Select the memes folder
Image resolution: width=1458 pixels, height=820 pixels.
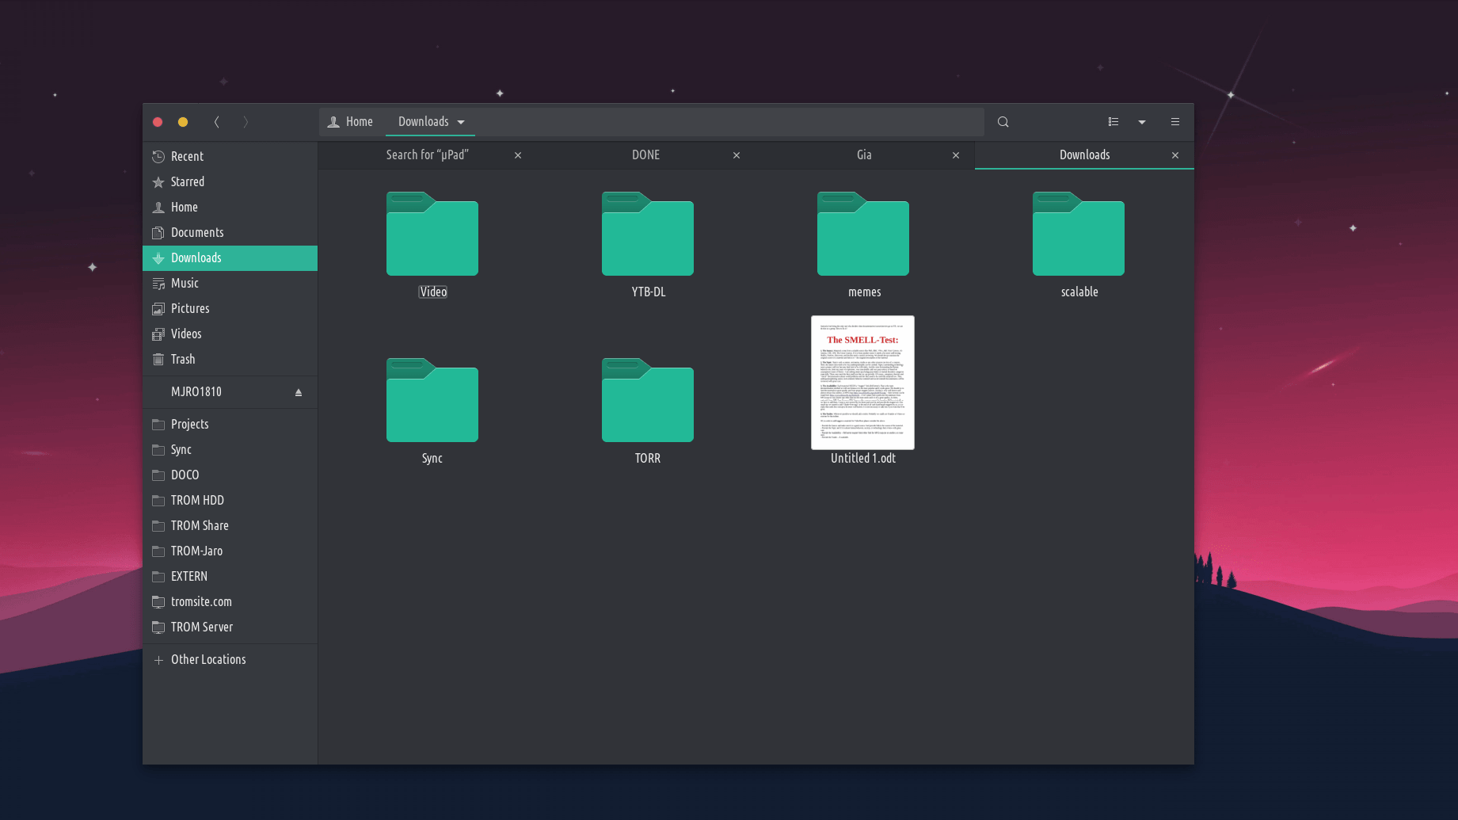[x=862, y=235]
